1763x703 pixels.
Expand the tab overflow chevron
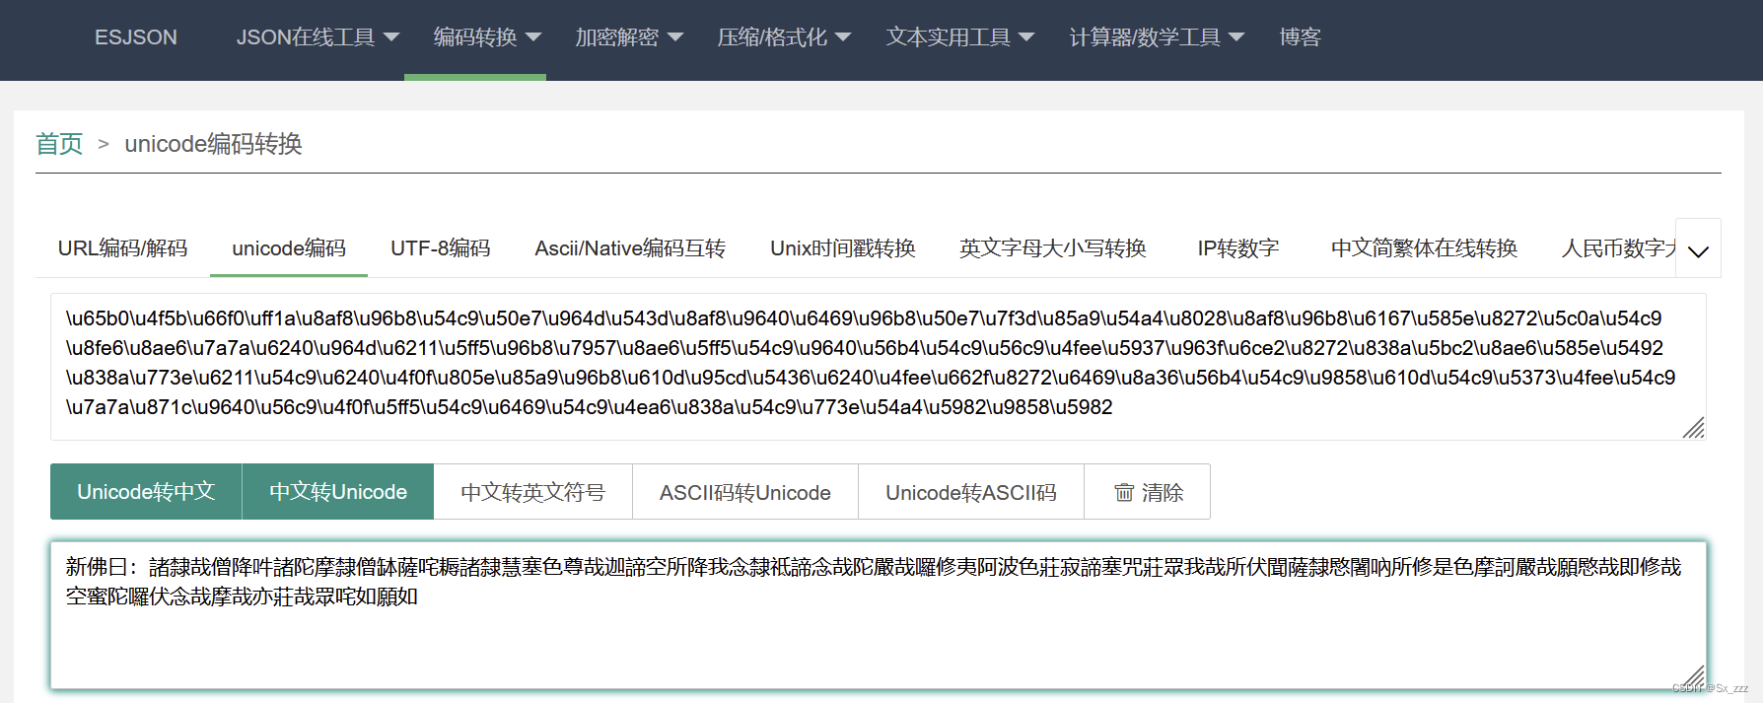1698,250
